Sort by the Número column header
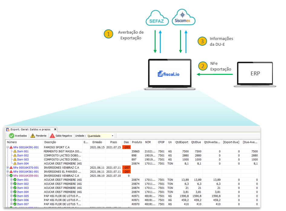The height and width of the screenshot is (211, 286). click(x=24, y=142)
